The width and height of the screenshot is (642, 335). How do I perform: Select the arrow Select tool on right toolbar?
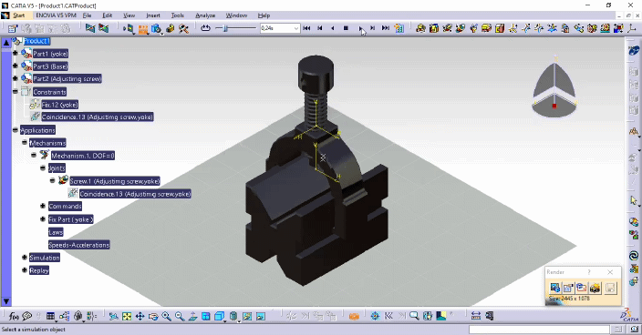coord(634,200)
